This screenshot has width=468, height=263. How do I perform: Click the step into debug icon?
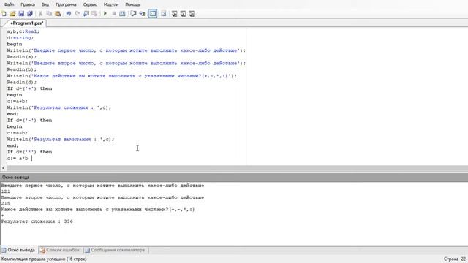(x=142, y=13)
